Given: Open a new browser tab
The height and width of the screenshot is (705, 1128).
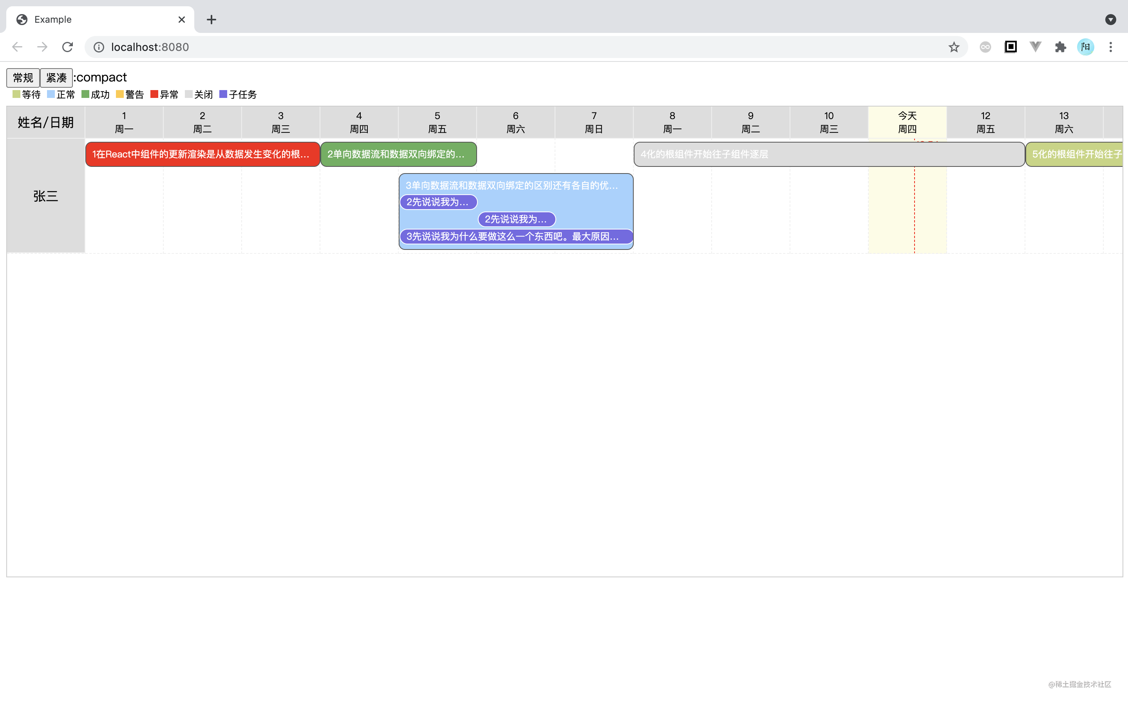Looking at the screenshot, I should (x=211, y=20).
